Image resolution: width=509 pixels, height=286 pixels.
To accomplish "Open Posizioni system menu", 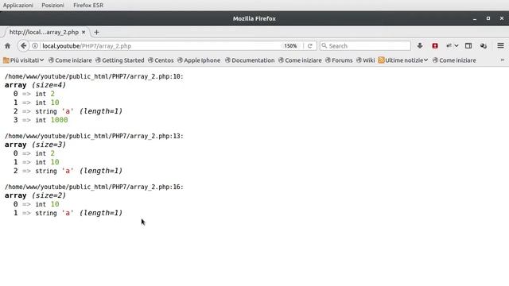I will coord(52,6).
